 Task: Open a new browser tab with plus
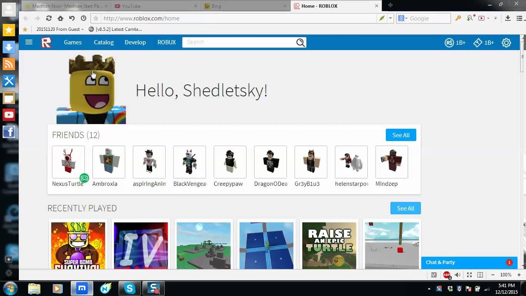[390, 5]
